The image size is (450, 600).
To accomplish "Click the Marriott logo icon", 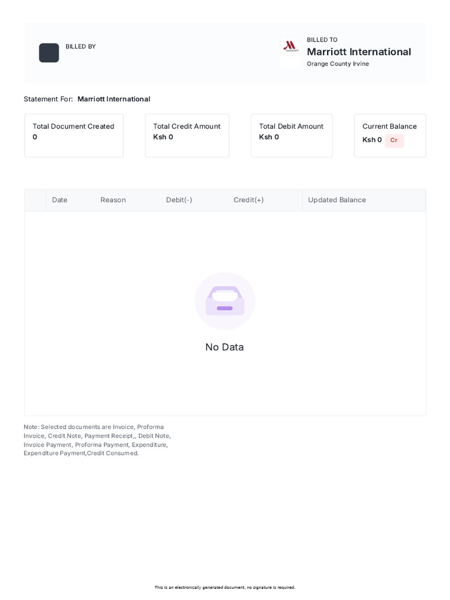I will (x=291, y=47).
